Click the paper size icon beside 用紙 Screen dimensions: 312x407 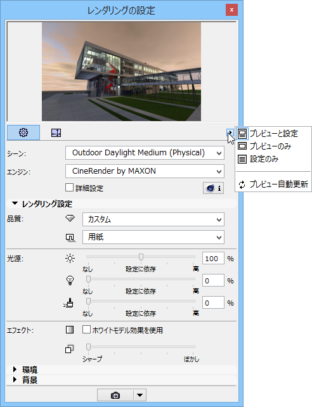tap(70, 238)
